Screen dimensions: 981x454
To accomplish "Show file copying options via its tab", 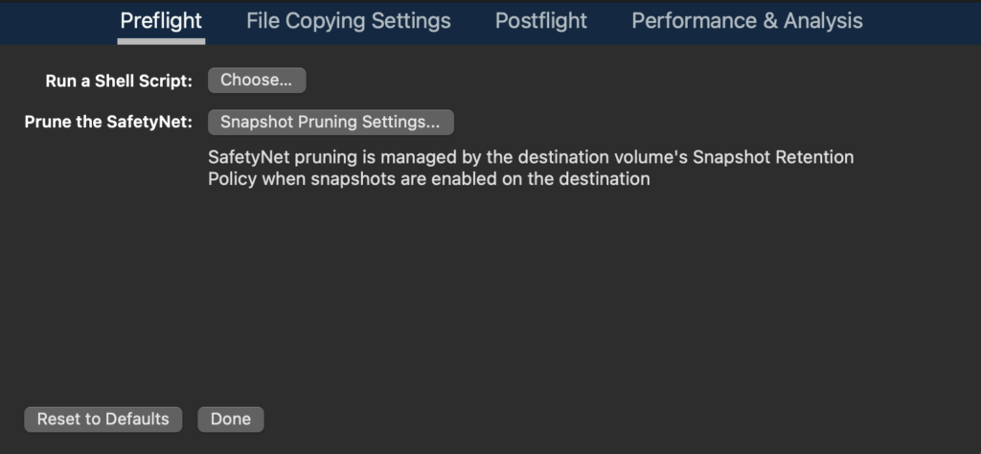I will pos(348,21).
